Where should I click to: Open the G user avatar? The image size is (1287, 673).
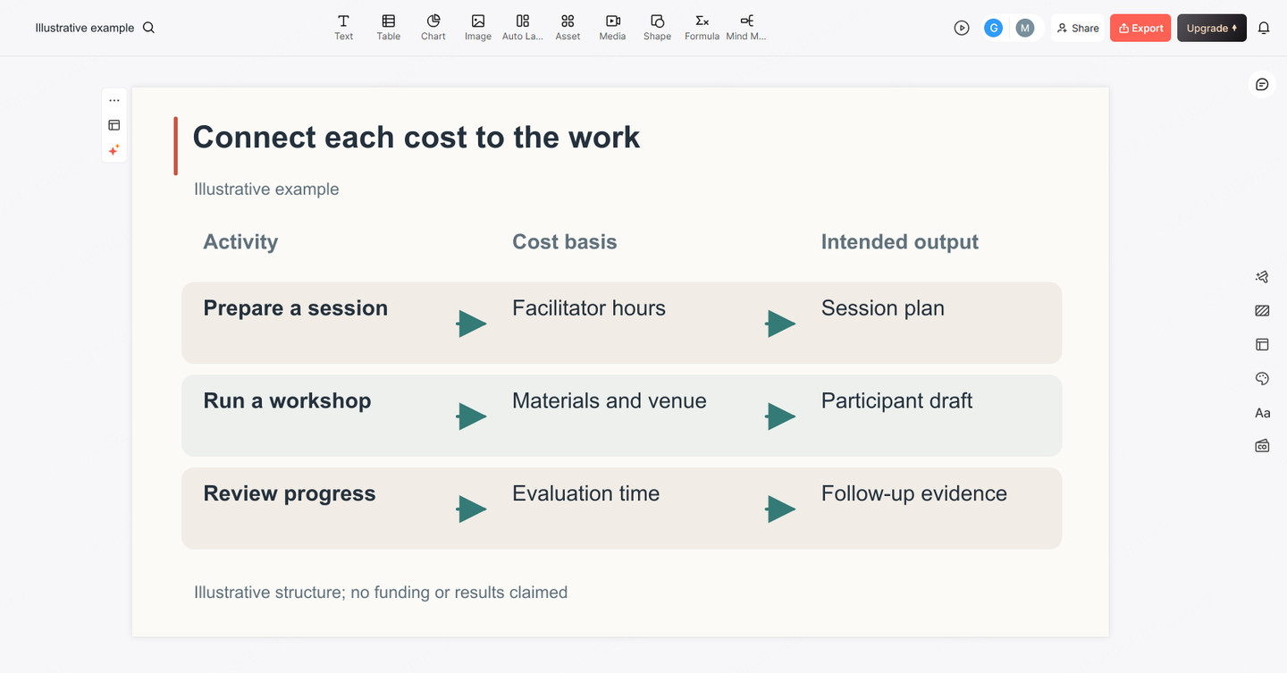992,28
